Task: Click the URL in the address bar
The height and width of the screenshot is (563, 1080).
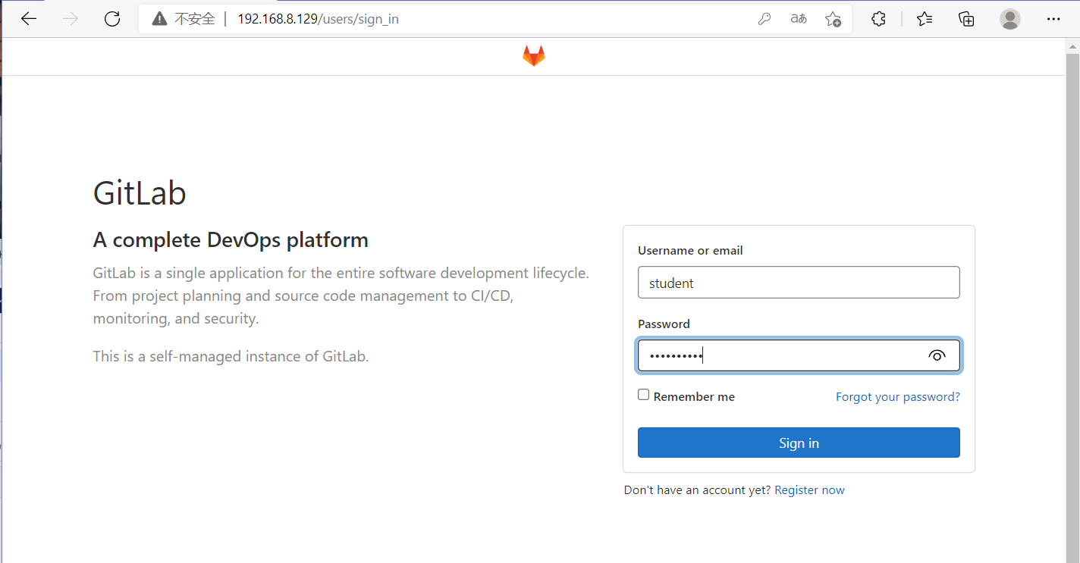Action: (318, 19)
